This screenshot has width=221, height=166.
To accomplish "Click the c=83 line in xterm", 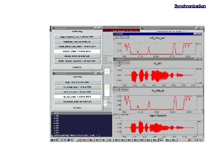I will (x=56, y=123).
